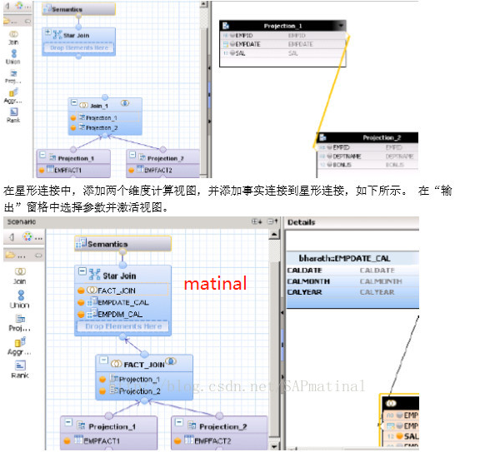The width and height of the screenshot is (490, 452).
Task: Open the folder palette group in upper scenario
Action: (7, 22)
